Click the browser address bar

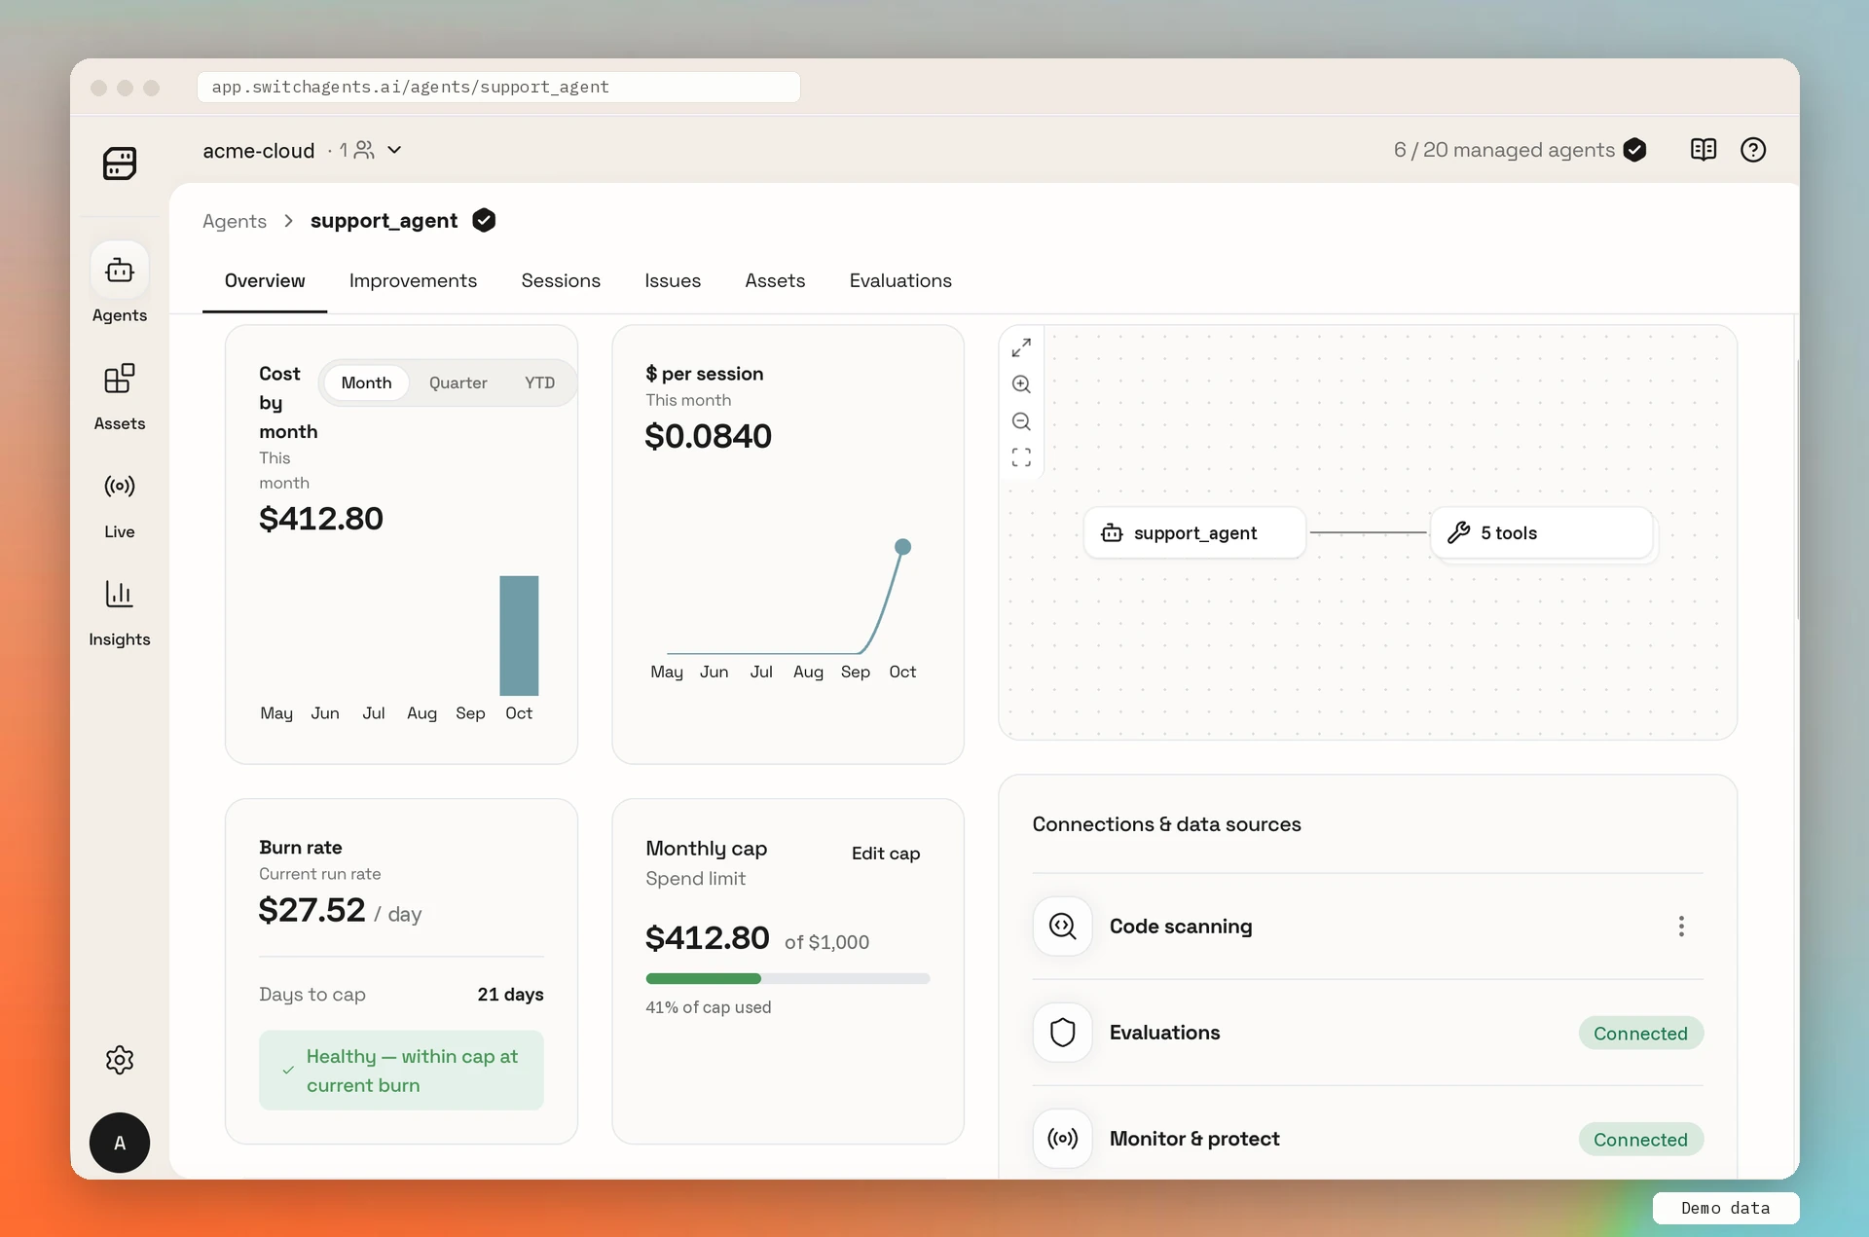point(498,87)
